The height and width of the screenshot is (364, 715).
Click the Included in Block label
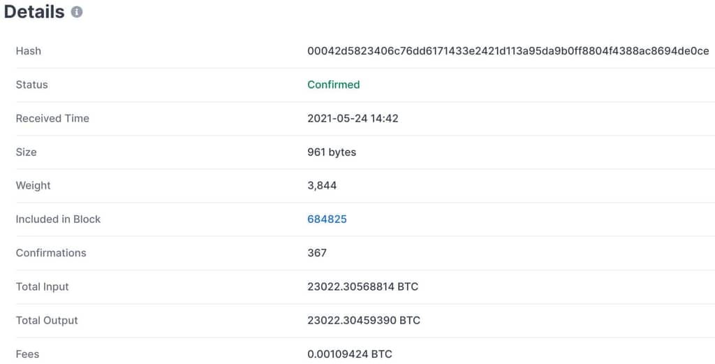58,219
